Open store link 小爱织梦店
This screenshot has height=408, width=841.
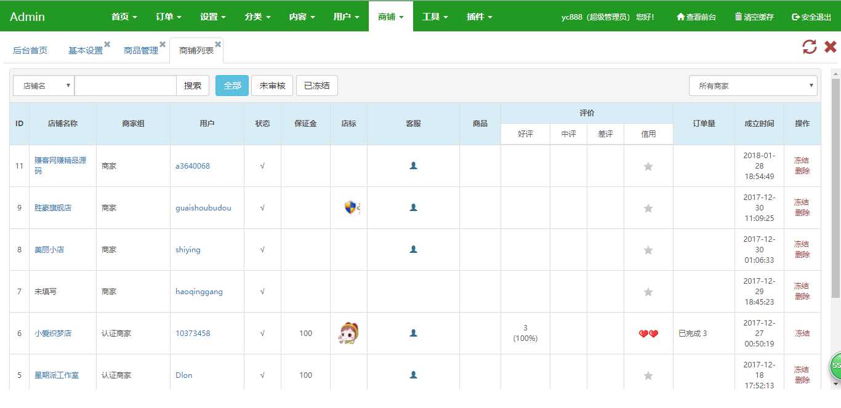click(53, 333)
